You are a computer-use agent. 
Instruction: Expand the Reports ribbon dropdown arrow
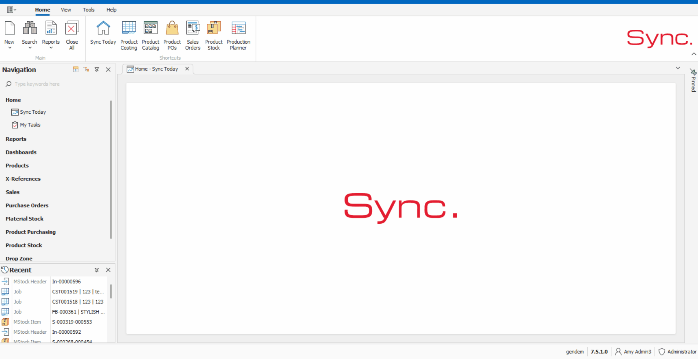tap(51, 48)
